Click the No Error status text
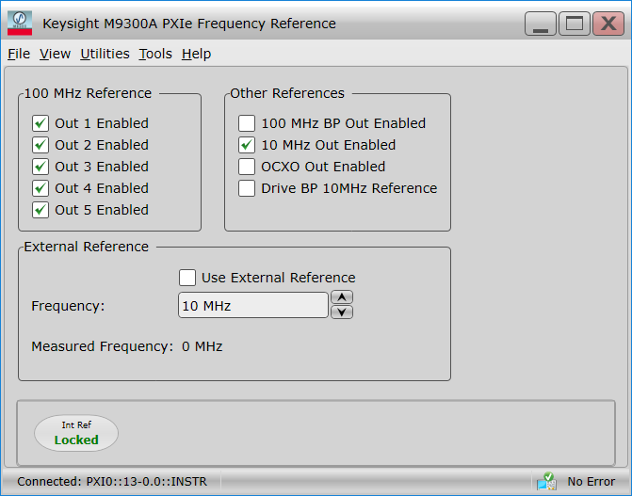 point(591,481)
